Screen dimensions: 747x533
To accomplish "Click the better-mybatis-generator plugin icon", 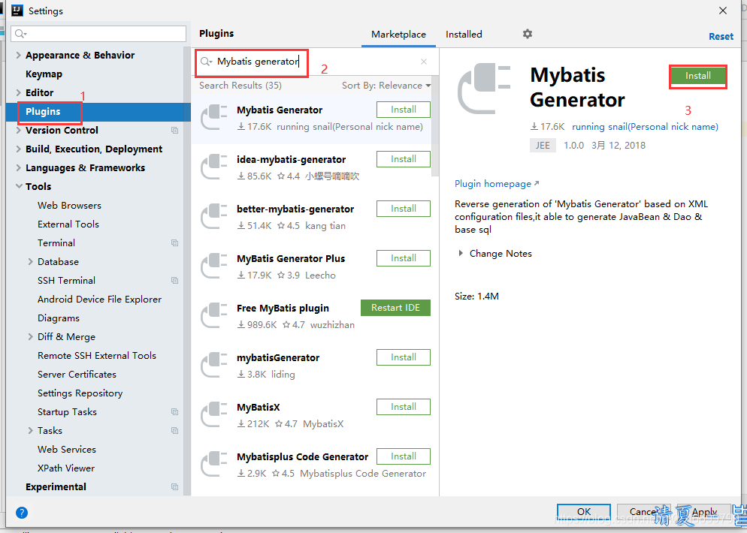I will (x=214, y=216).
